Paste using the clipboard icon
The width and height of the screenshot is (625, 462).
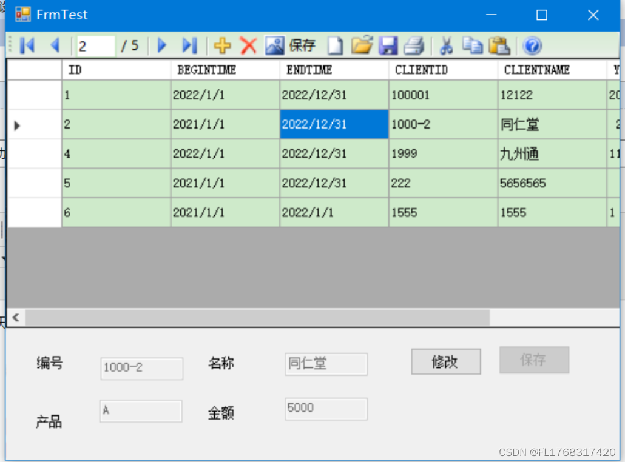click(499, 45)
